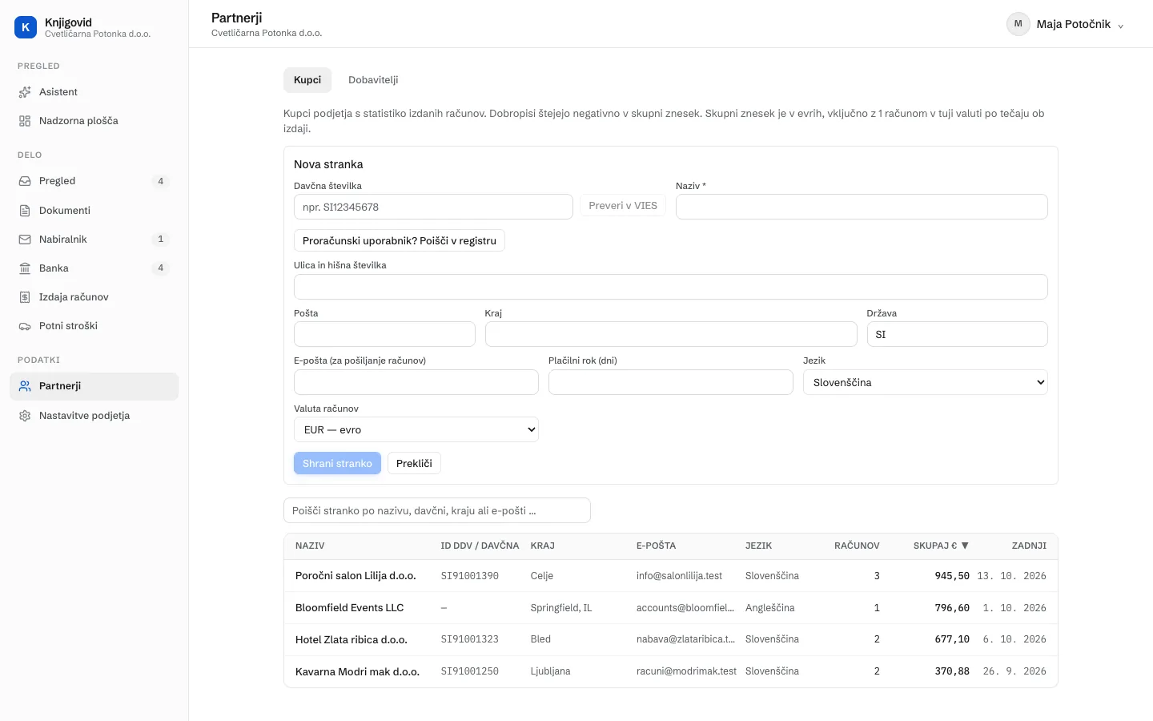Sort the table by Skupaj € column
This screenshot has height=721, width=1153.
tap(941, 546)
